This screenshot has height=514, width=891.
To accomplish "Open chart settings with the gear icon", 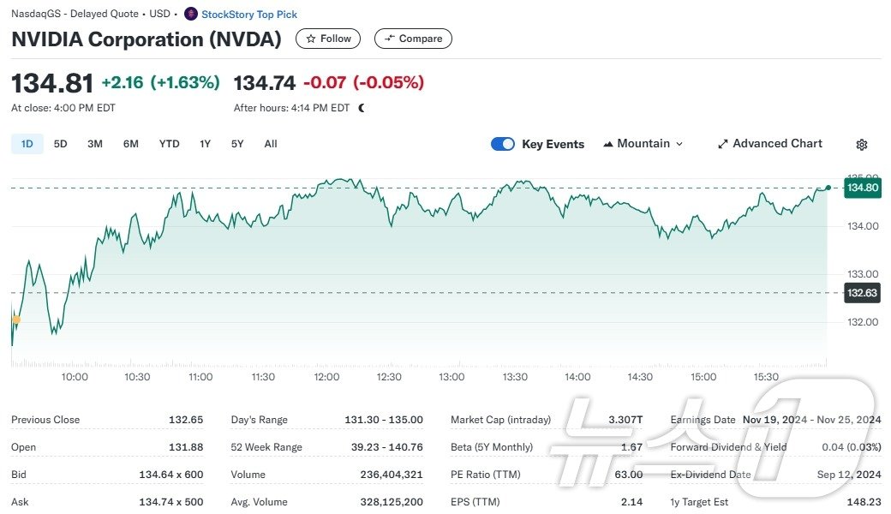I will [862, 145].
